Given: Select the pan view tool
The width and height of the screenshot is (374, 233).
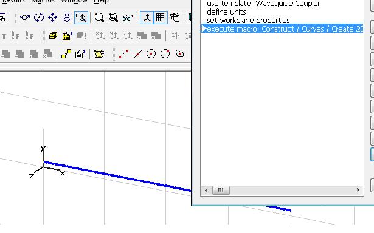Looking at the screenshot, I should (53, 18).
